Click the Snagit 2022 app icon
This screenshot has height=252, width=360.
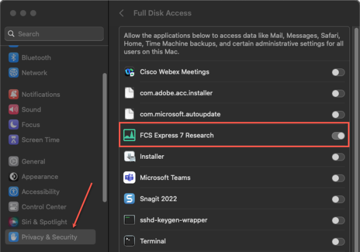[130, 199]
